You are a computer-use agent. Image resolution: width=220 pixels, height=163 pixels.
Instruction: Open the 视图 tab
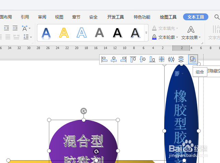59,17
